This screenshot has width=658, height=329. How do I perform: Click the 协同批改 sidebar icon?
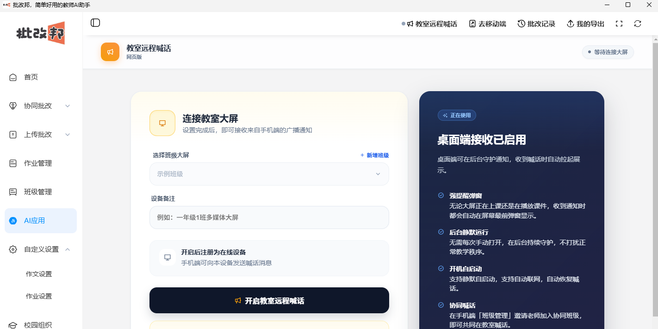[13, 106]
